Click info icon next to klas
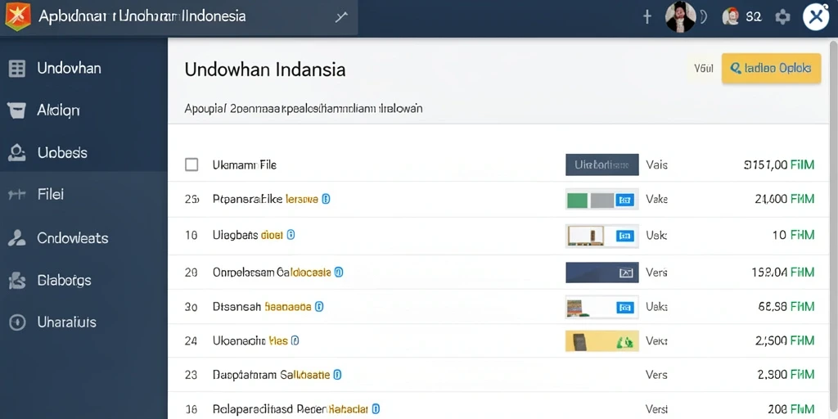 pos(295,340)
